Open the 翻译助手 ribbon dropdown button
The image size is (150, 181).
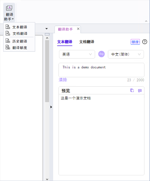point(9,13)
